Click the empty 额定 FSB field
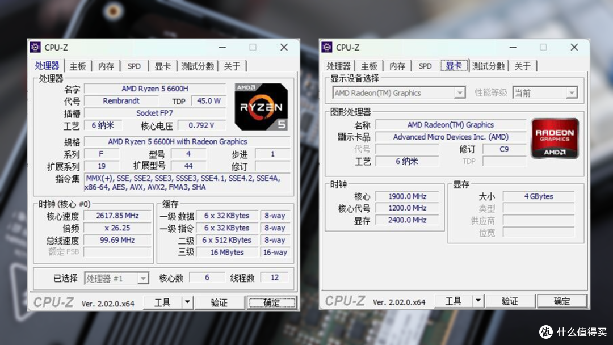Viewport: 613px width, 345px height. pos(117,252)
